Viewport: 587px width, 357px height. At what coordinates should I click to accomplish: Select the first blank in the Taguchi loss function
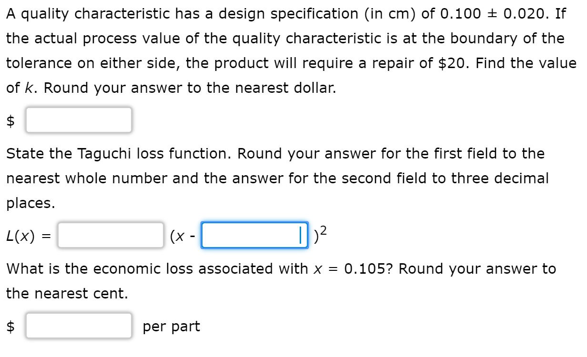(x=110, y=235)
